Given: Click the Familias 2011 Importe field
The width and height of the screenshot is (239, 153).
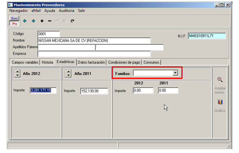Looking at the screenshot, I should [x=168, y=90].
